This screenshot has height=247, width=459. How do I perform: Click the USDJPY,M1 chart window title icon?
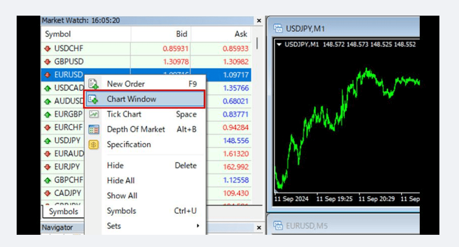point(278,29)
